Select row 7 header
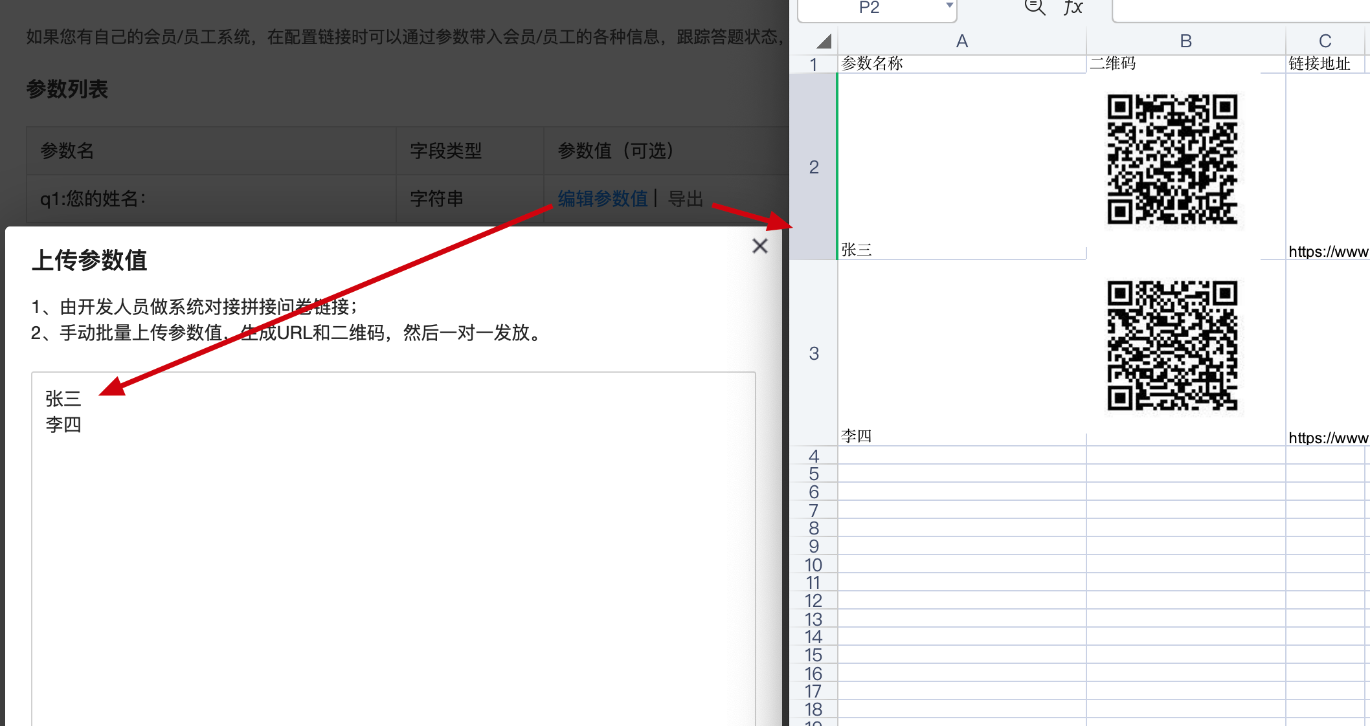The height and width of the screenshot is (726, 1370). pyautogui.click(x=813, y=510)
